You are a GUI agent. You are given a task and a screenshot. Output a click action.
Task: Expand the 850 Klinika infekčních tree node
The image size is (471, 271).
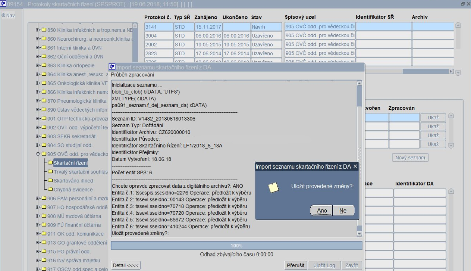pyautogui.click(x=38, y=30)
